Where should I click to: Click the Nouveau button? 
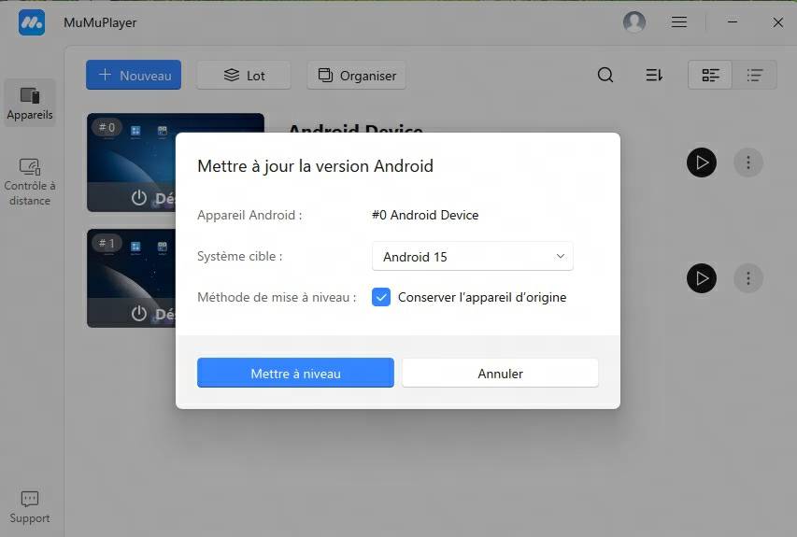coord(134,76)
